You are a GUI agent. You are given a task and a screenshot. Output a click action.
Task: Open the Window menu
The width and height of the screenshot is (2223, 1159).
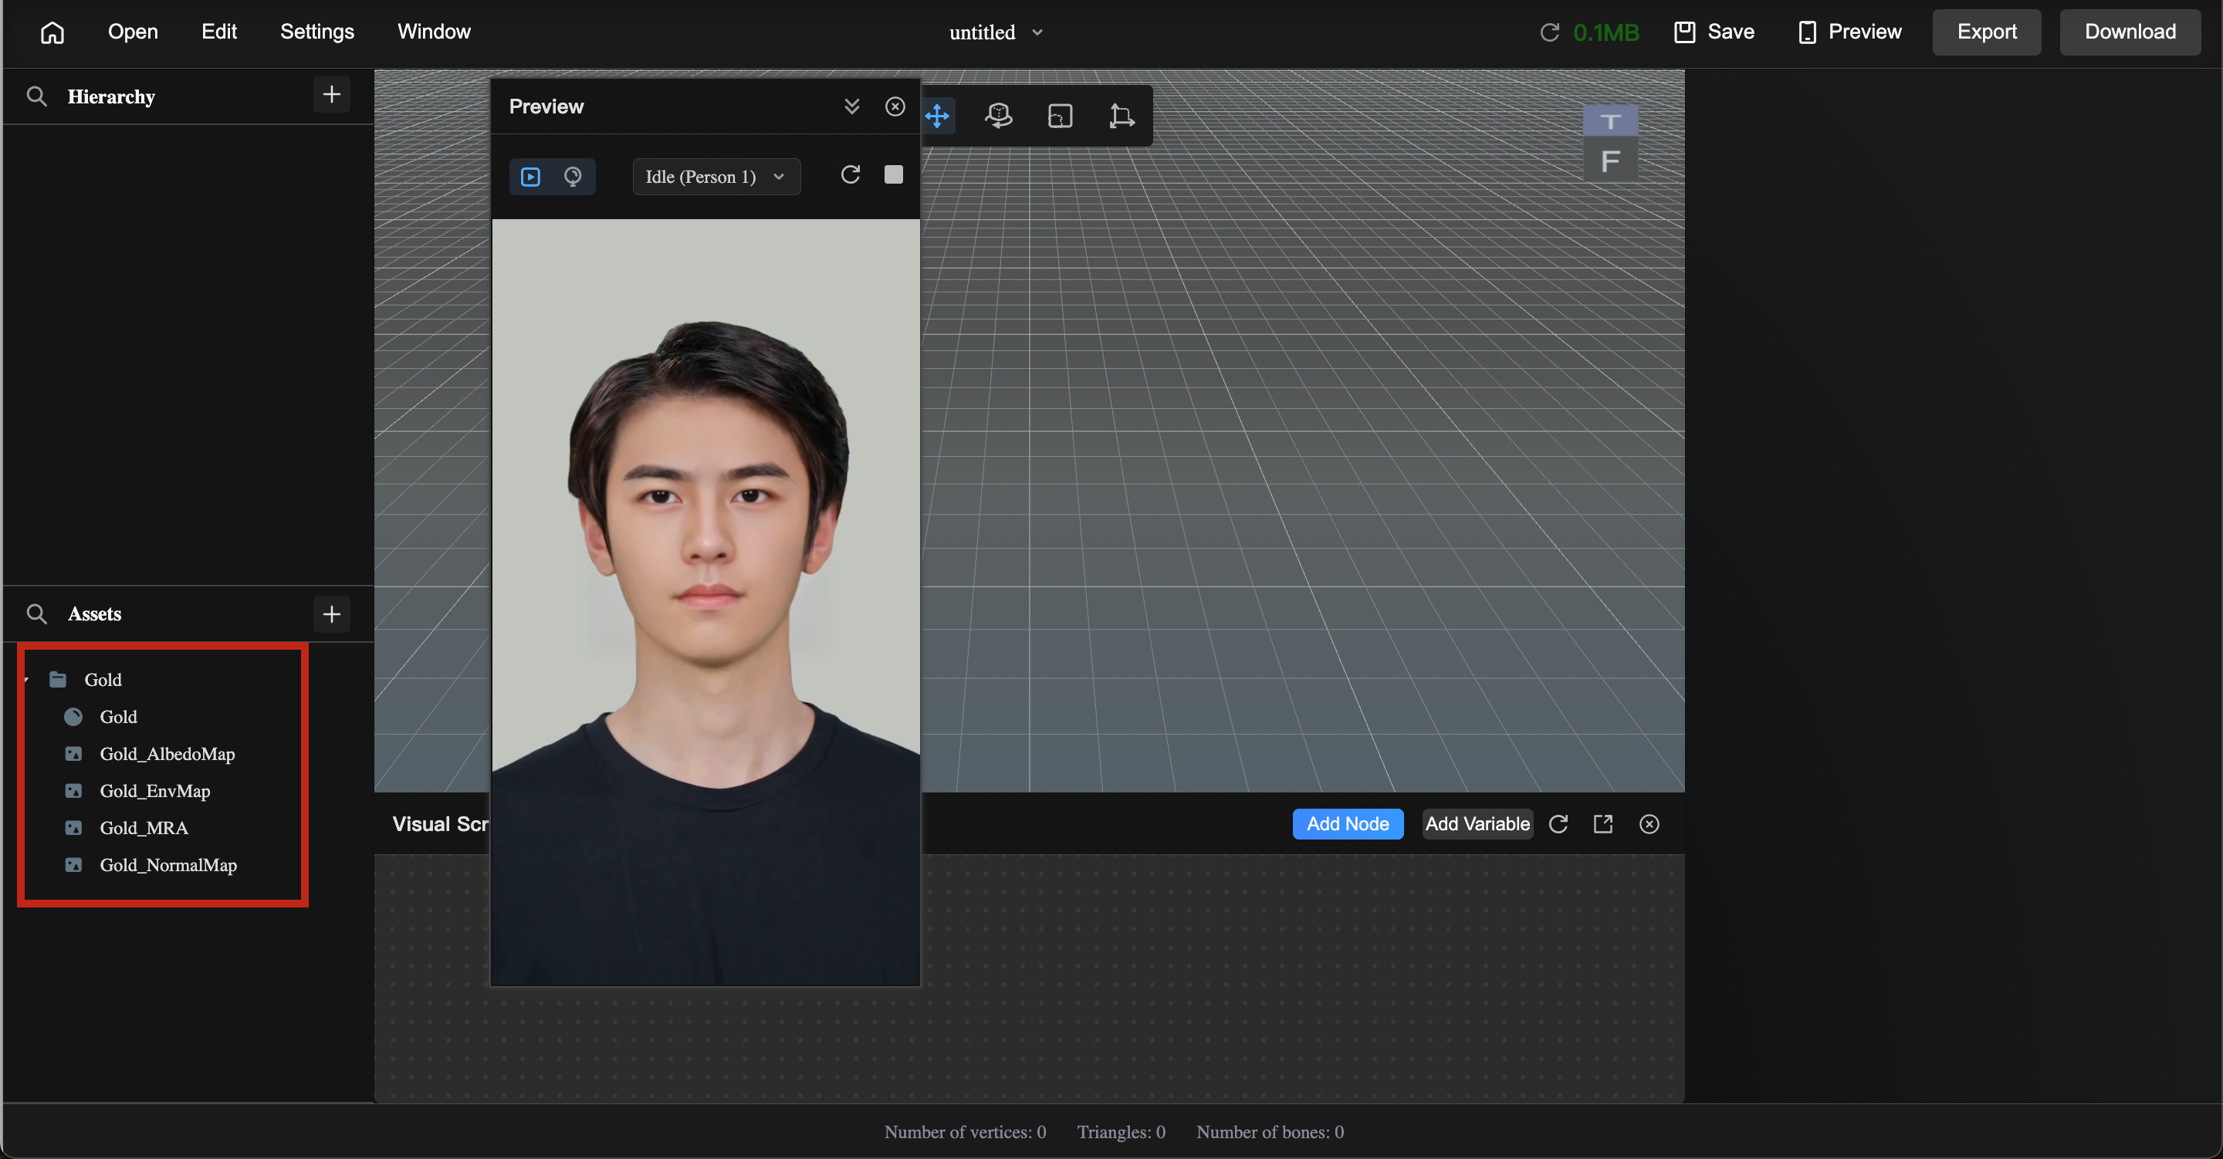434,32
